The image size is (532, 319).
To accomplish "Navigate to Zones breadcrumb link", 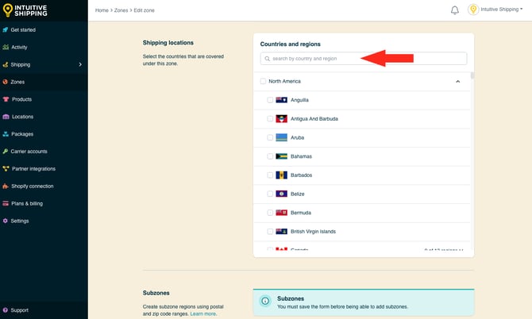I will [x=123, y=10].
